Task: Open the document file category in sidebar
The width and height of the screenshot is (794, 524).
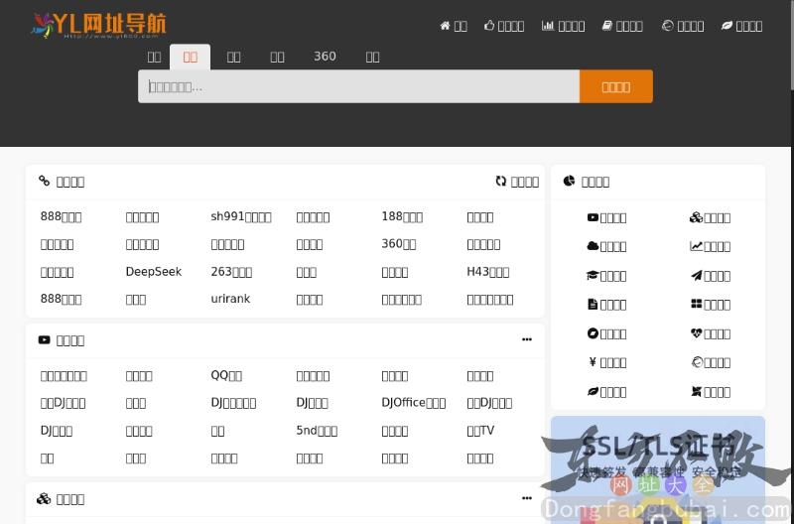Action: coord(606,305)
